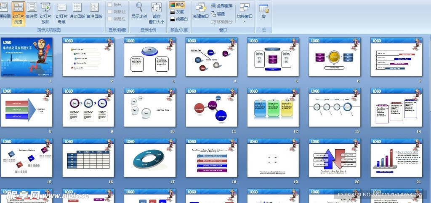Open Notes Master view (备注母版)
Screen dimensions: 431x203
(x=94, y=11)
